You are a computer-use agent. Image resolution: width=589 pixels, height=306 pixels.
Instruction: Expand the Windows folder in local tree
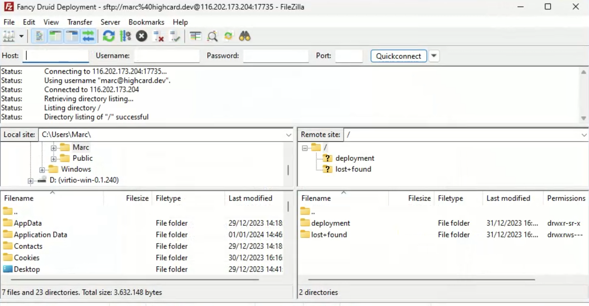click(42, 169)
